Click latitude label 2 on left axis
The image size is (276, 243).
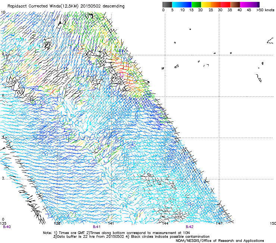[x=3, y=178]
